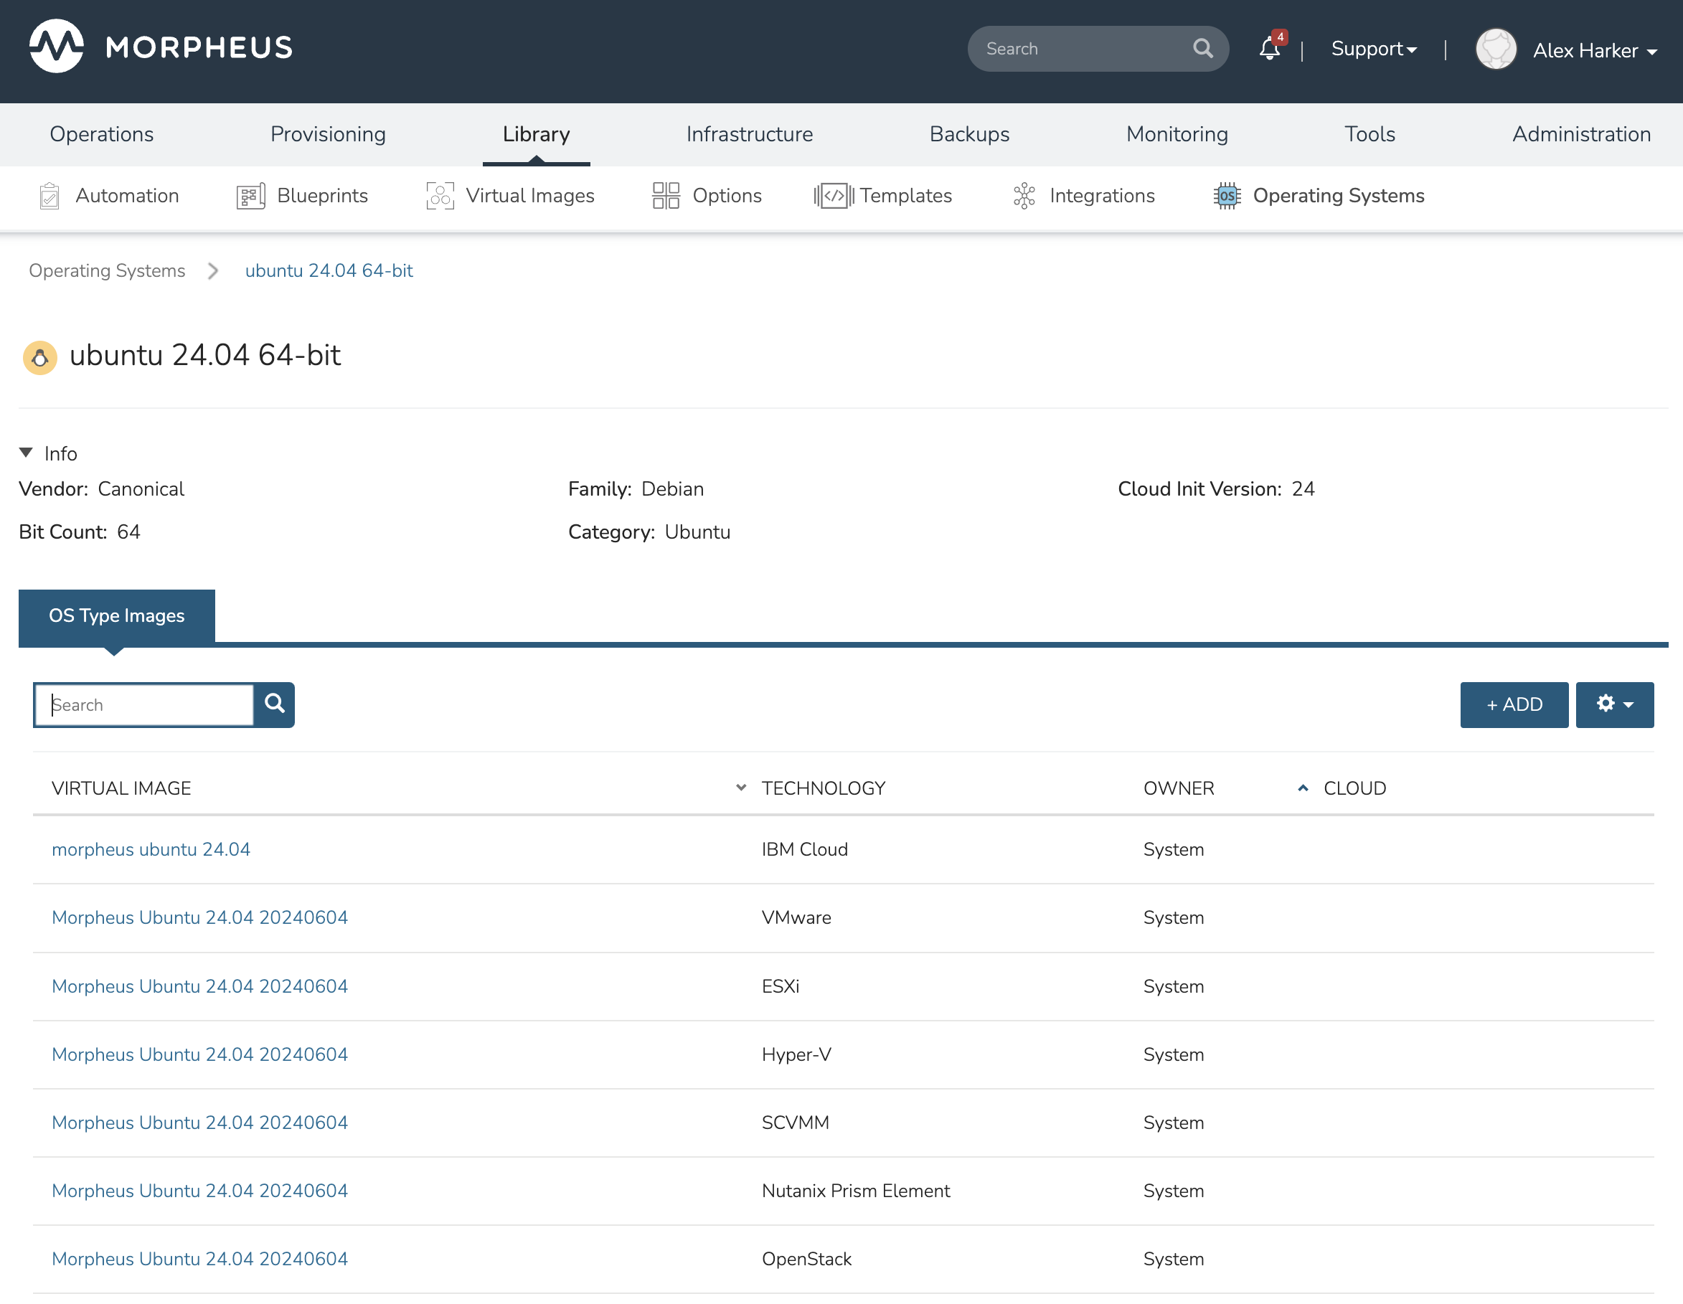Open the Support dropdown menu
The height and width of the screenshot is (1304, 1683).
point(1373,49)
